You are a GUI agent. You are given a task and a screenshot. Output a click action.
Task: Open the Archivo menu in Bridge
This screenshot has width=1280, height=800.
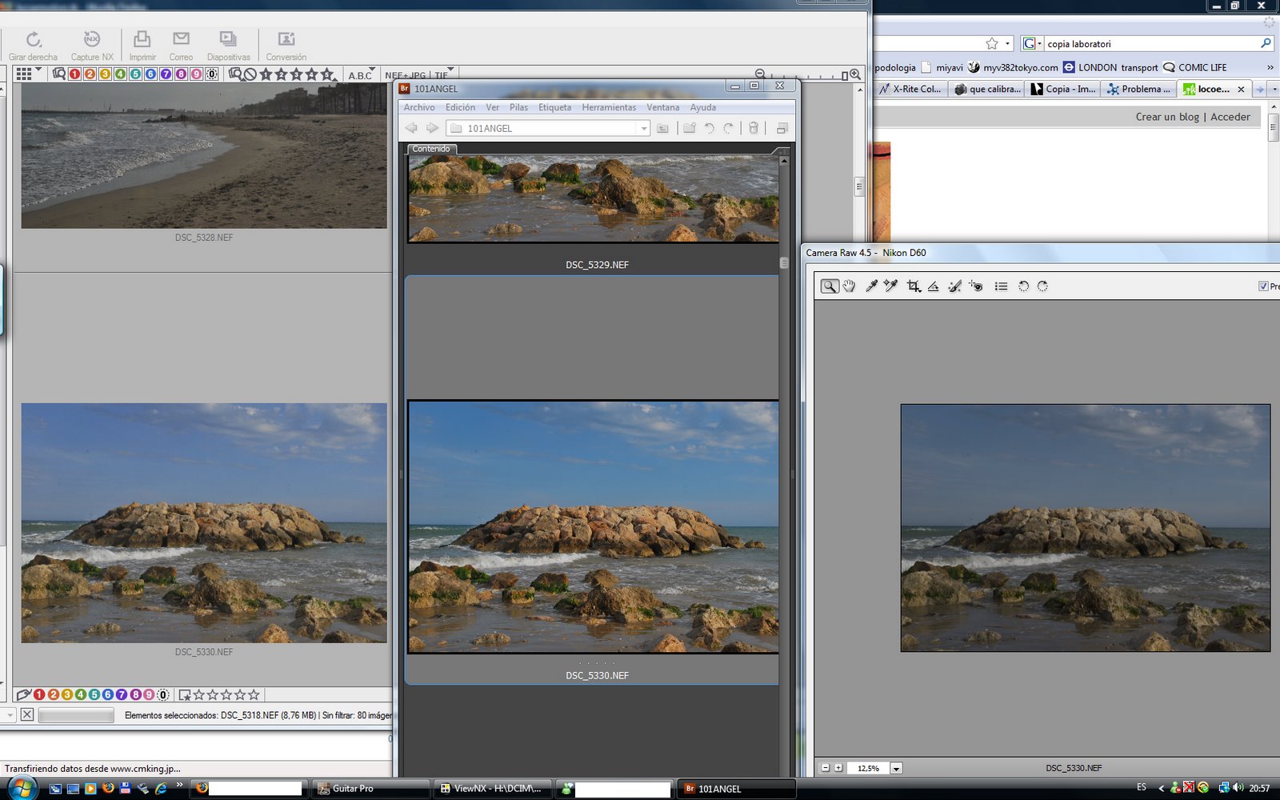point(419,107)
